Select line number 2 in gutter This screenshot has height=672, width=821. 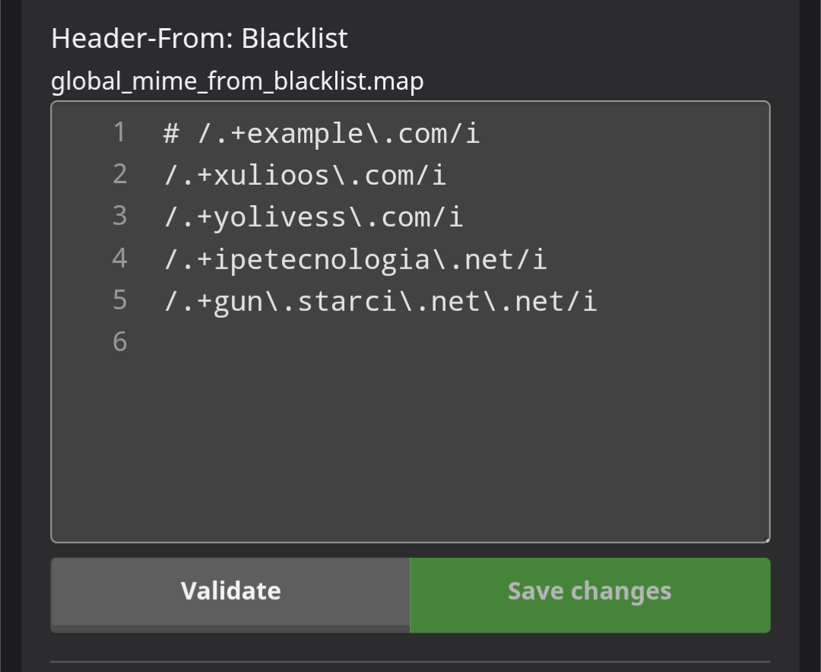pyautogui.click(x=119, y=175)
